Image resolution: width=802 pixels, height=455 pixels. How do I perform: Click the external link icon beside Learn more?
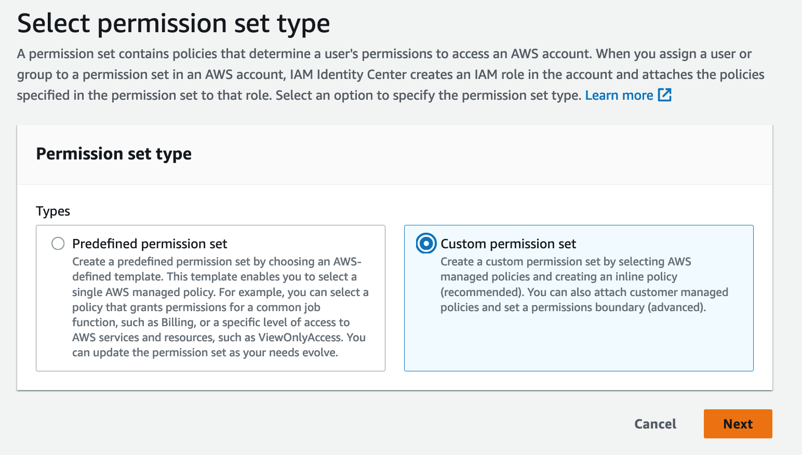[664, 95]
